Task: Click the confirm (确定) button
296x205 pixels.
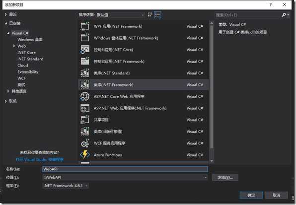Action: tap(251, 195)
